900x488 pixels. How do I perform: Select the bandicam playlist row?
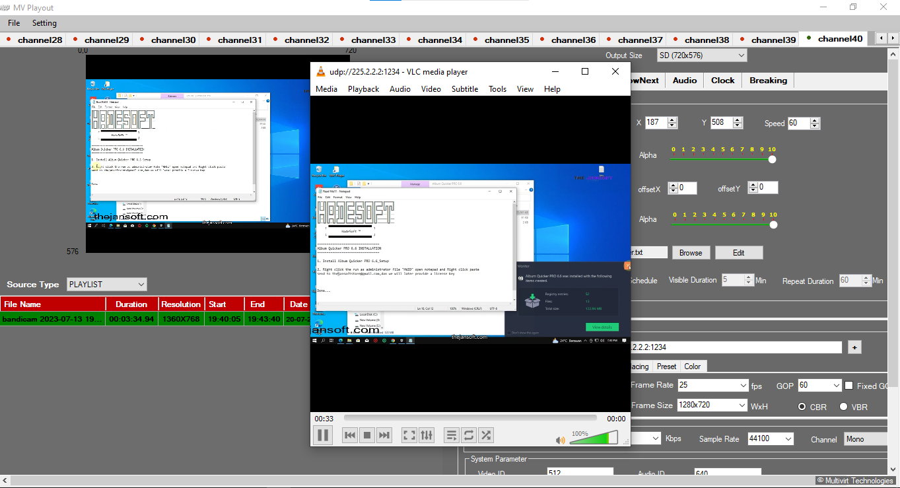155,319
